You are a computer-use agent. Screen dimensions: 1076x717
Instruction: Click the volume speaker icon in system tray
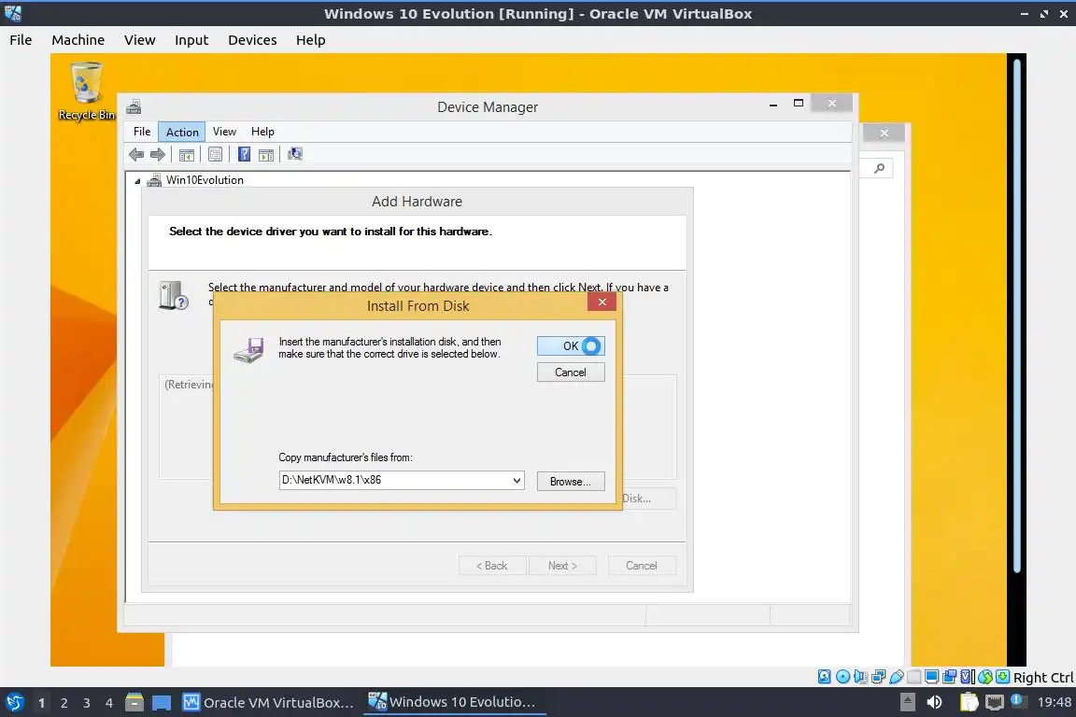tap(934, 702)
